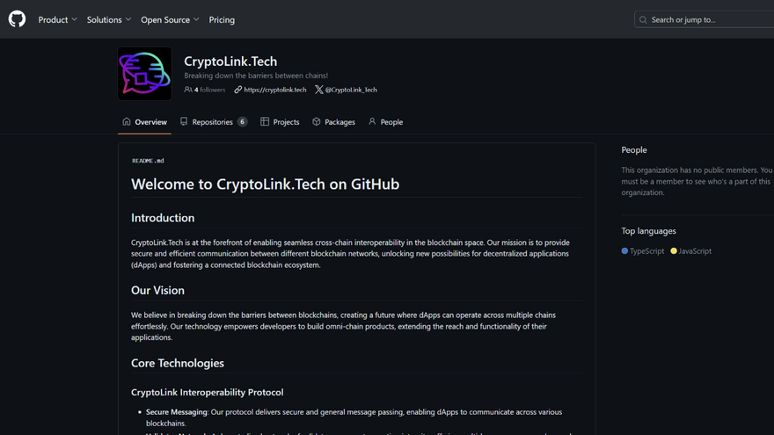Click the magnifier icon in search box
Screen dimensions: 774x435
click(x=643, y=19)
